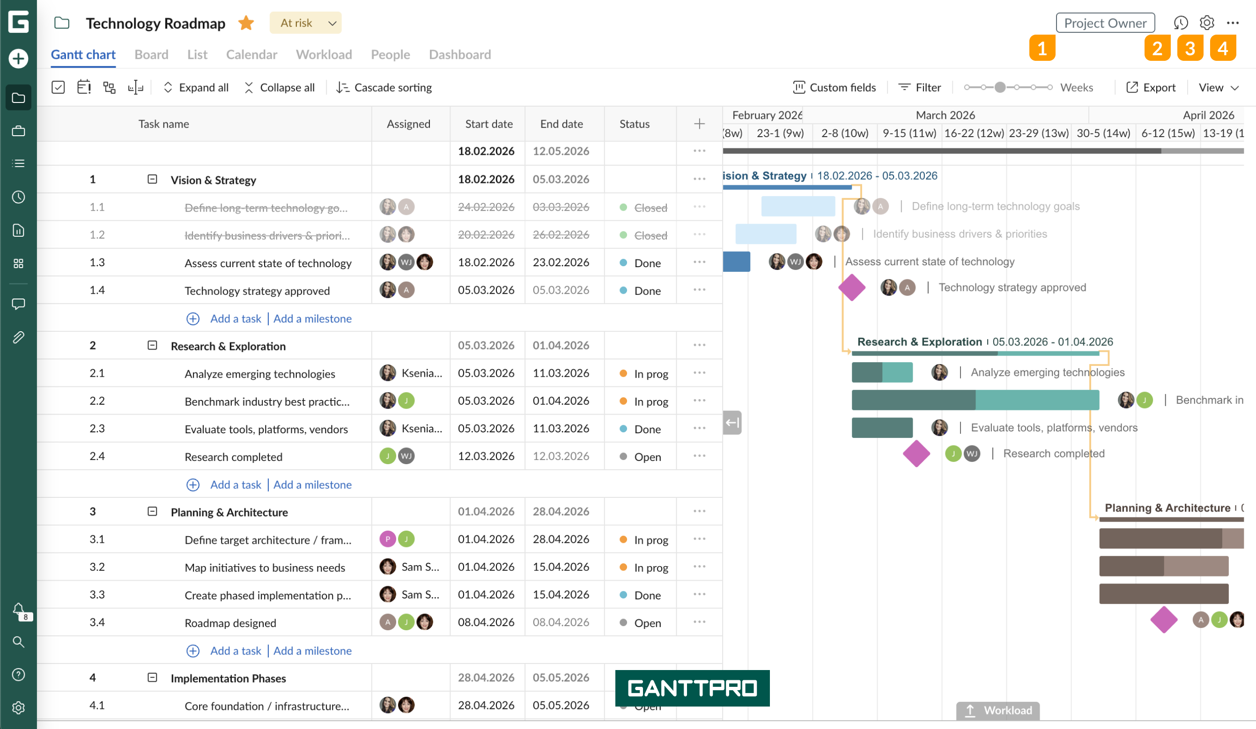Click the add column plus icon

click(699, 124)
